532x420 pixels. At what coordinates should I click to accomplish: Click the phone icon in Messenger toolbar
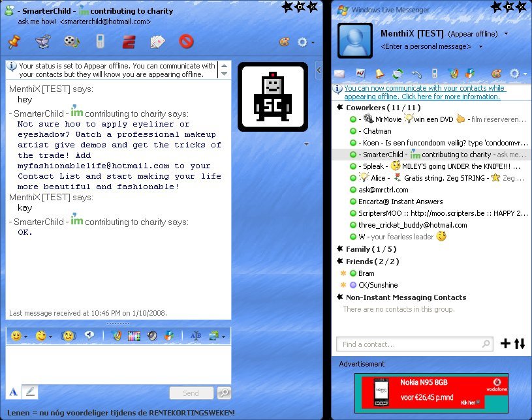[435, 73]
